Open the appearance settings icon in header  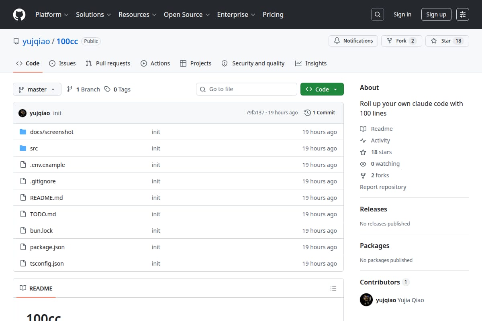(x=463, y=14)
